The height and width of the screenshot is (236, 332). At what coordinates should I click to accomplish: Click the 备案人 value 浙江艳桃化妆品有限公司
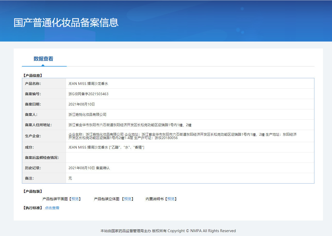pyautogui.click(x=87, y=115)
